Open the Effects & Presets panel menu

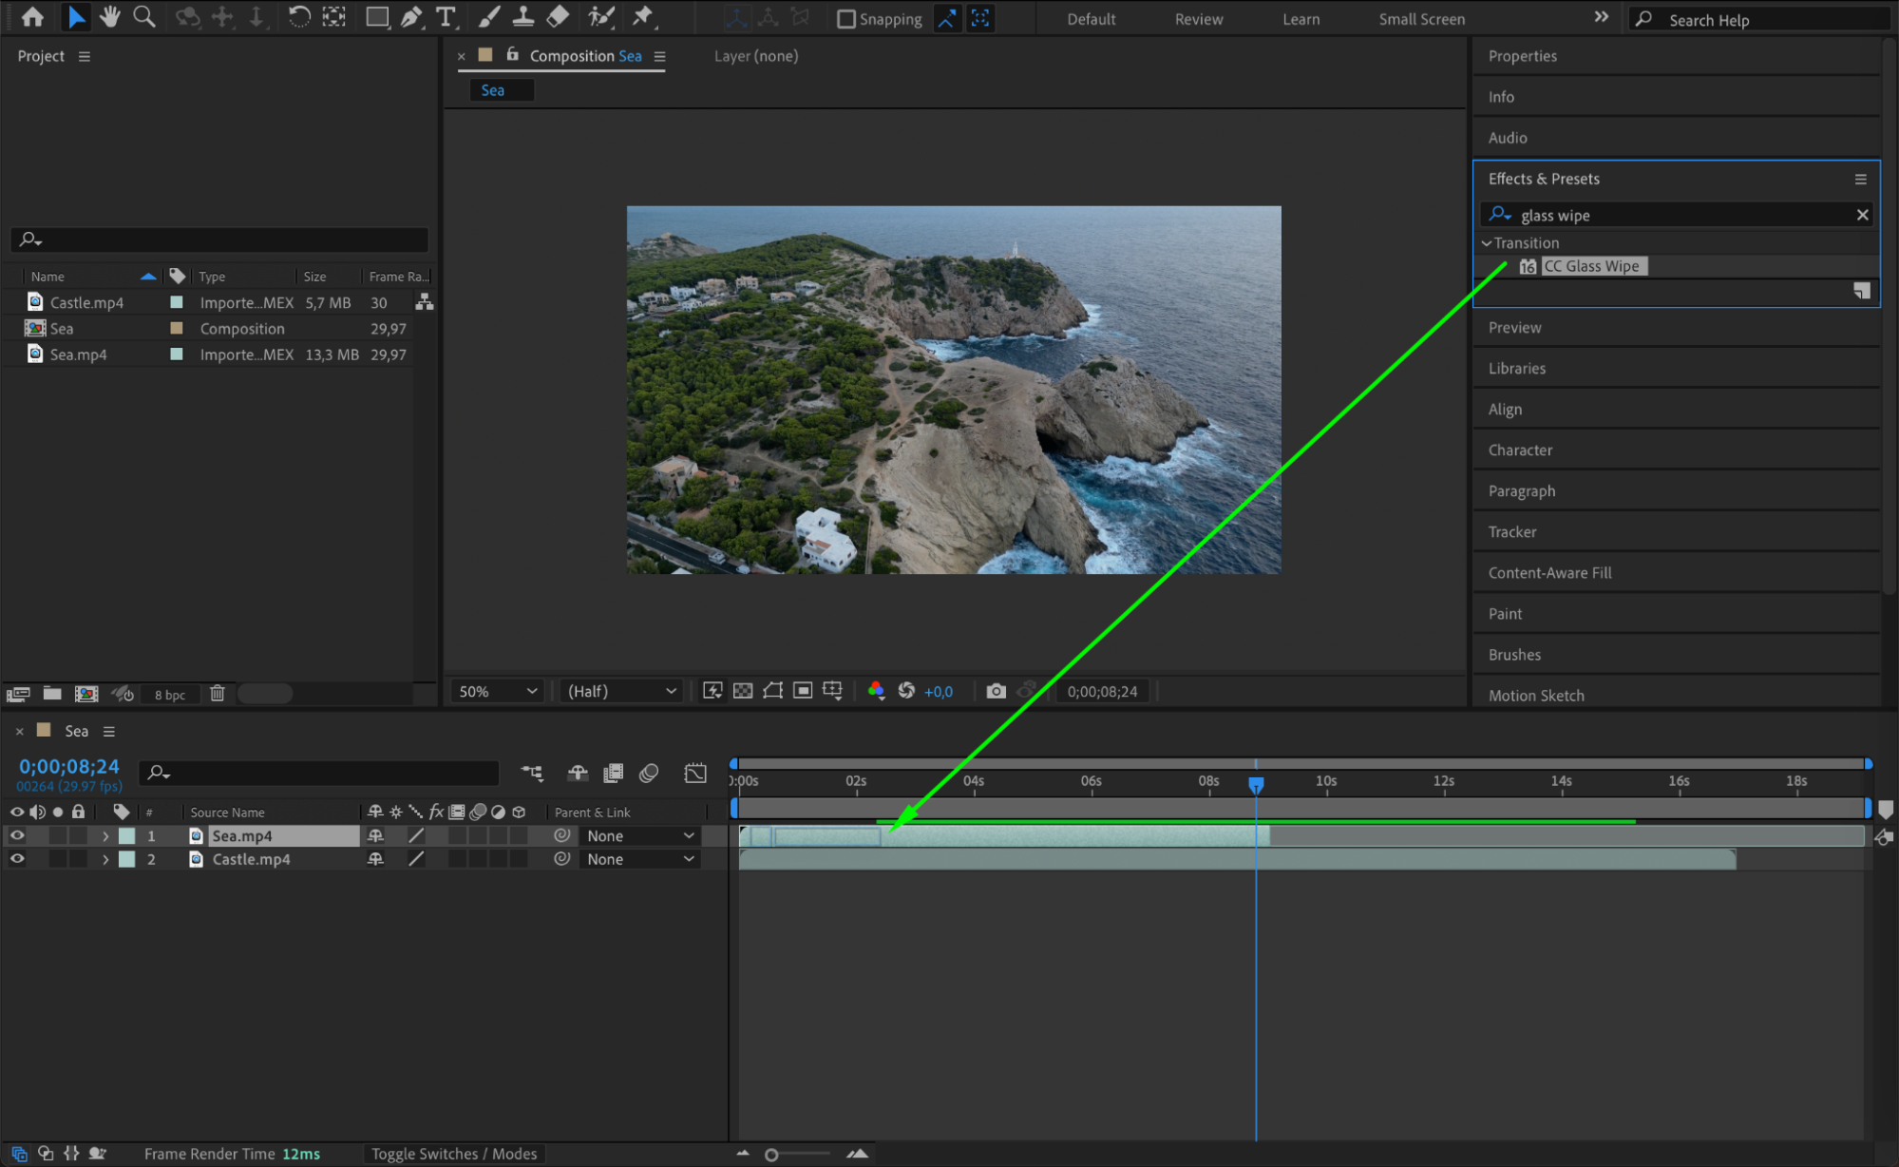[x=1860, y=179]
